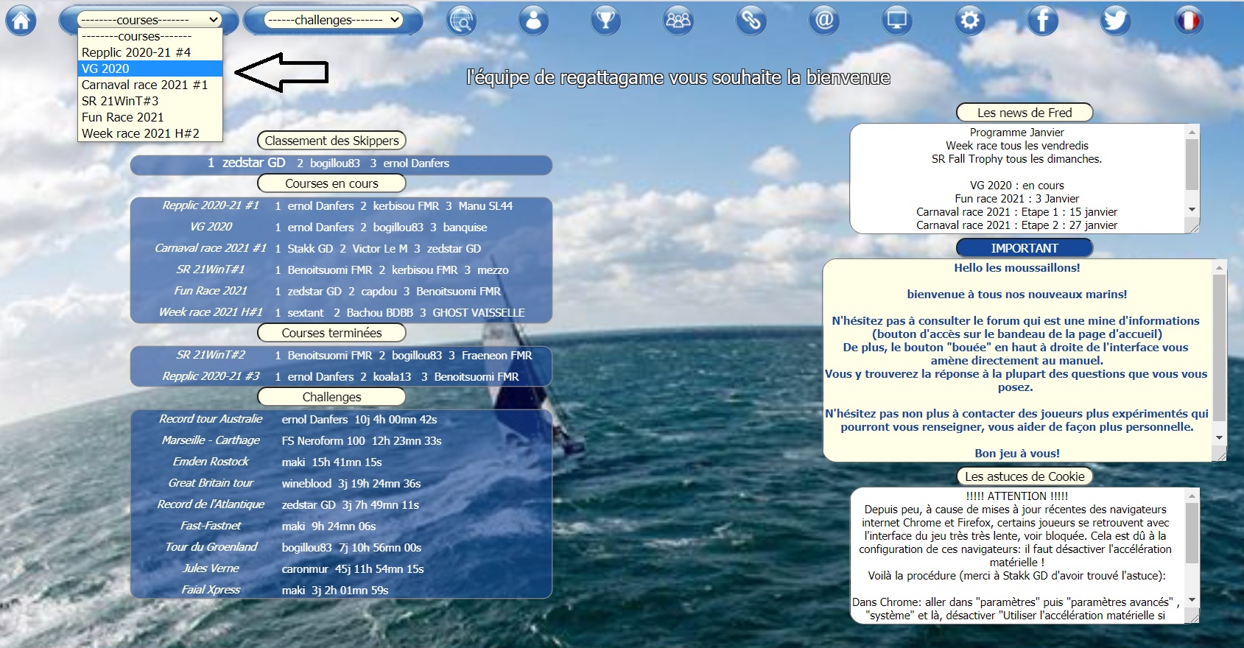1244x648 pixels.
Task: Open SR 21WinT#1 ongoing race
Action: pos(211,270)
